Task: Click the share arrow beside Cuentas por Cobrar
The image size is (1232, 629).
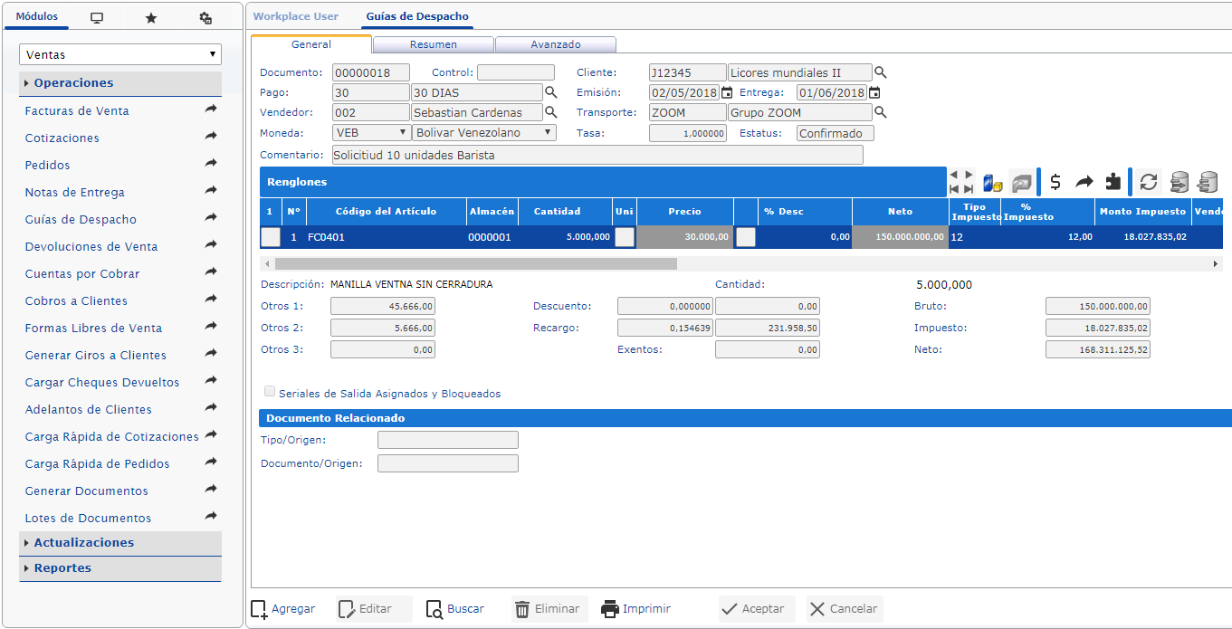Action: coord(211,272)
